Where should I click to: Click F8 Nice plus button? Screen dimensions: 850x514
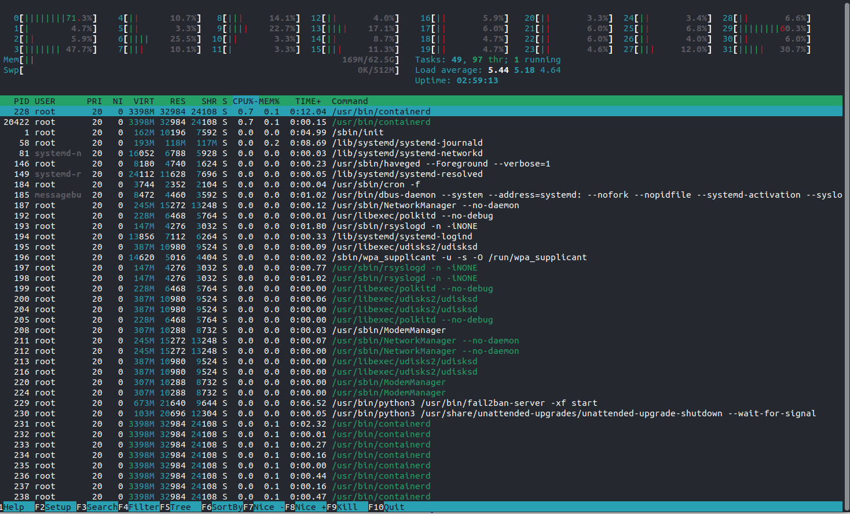click(306, 507)
